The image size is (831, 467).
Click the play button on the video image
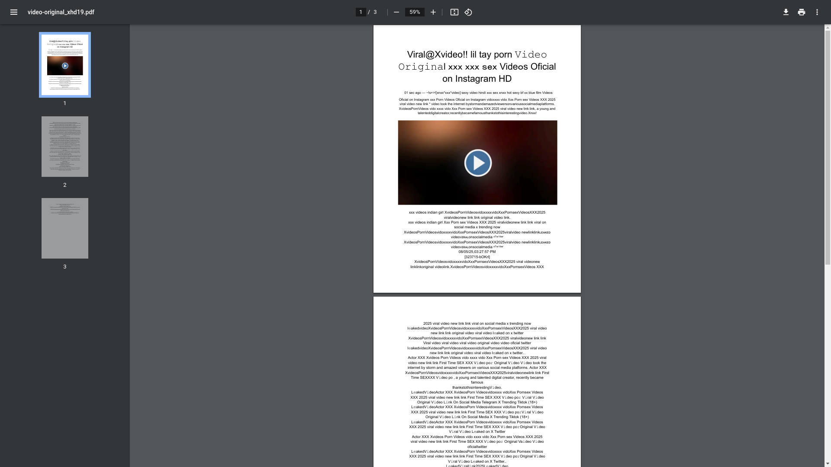(478, 163)
